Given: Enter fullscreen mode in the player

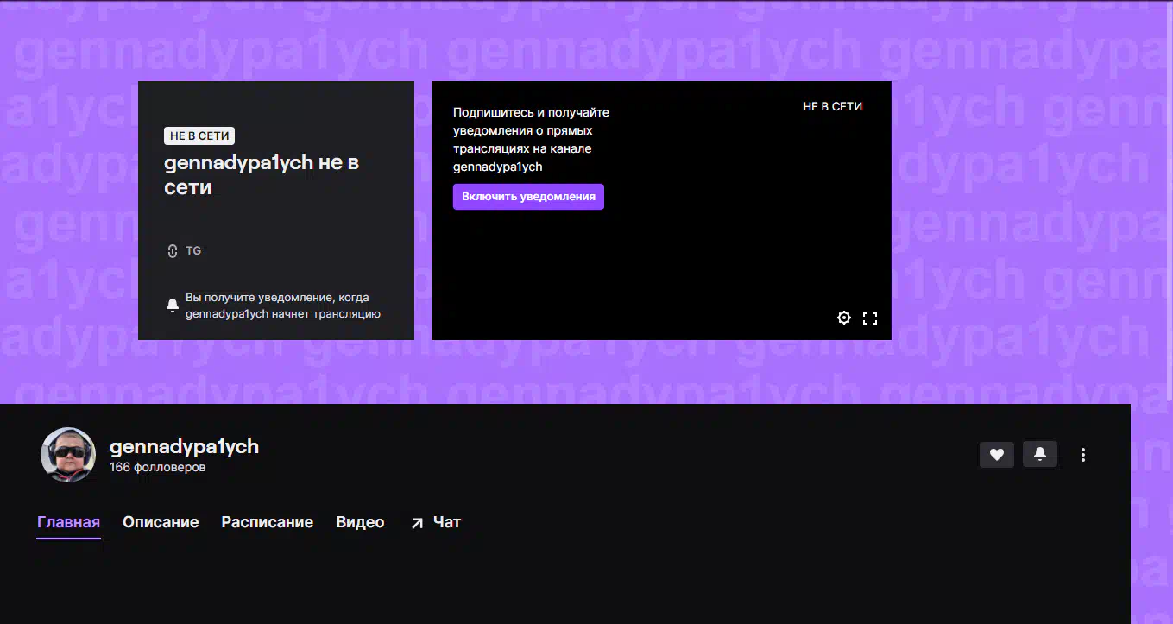Looking at the screenshot, I should tap(870, 318).
